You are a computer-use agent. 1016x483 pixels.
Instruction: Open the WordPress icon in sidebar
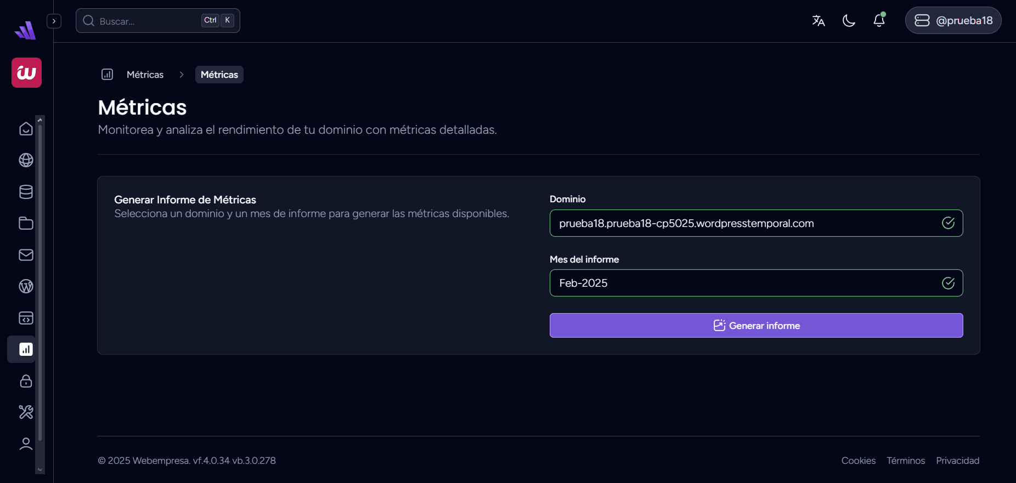click(26, 286)
